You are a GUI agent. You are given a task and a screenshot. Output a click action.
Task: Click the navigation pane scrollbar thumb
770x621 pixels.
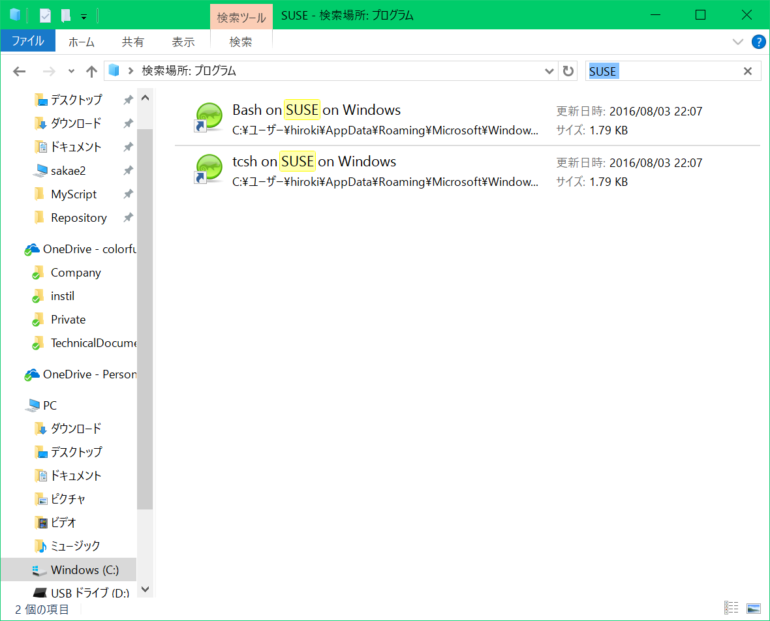pos(145,319)
